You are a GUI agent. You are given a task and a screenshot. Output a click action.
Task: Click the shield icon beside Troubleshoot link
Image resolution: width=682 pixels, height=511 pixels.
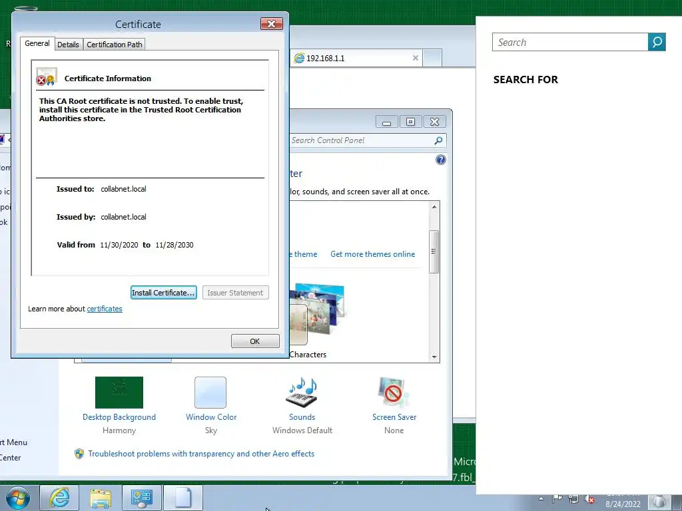point(79,454)
